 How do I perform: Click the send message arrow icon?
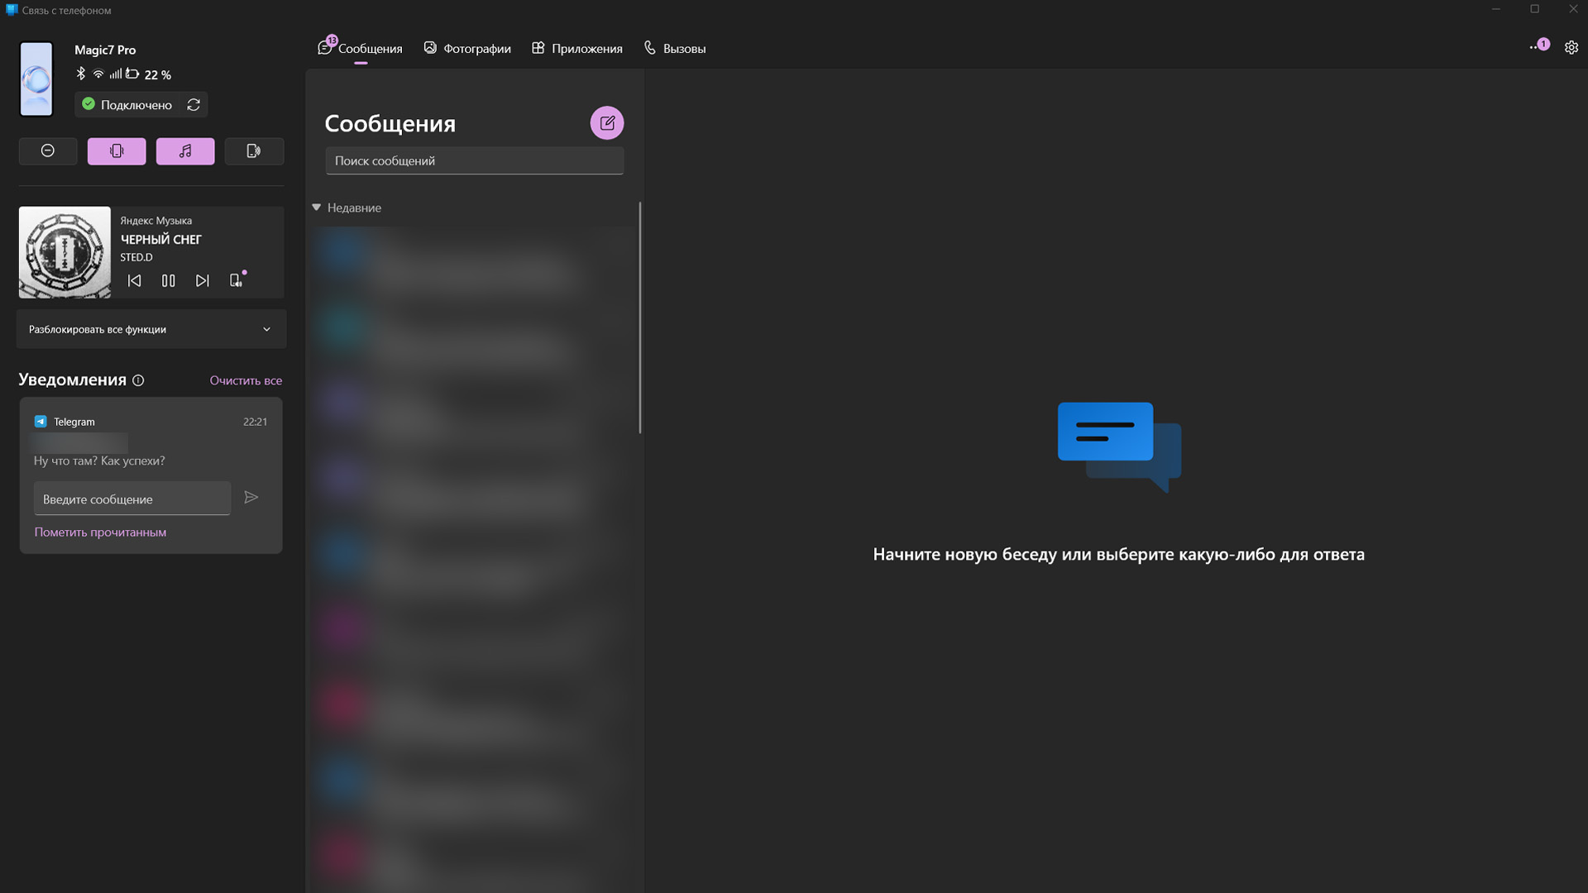(251, 498)
